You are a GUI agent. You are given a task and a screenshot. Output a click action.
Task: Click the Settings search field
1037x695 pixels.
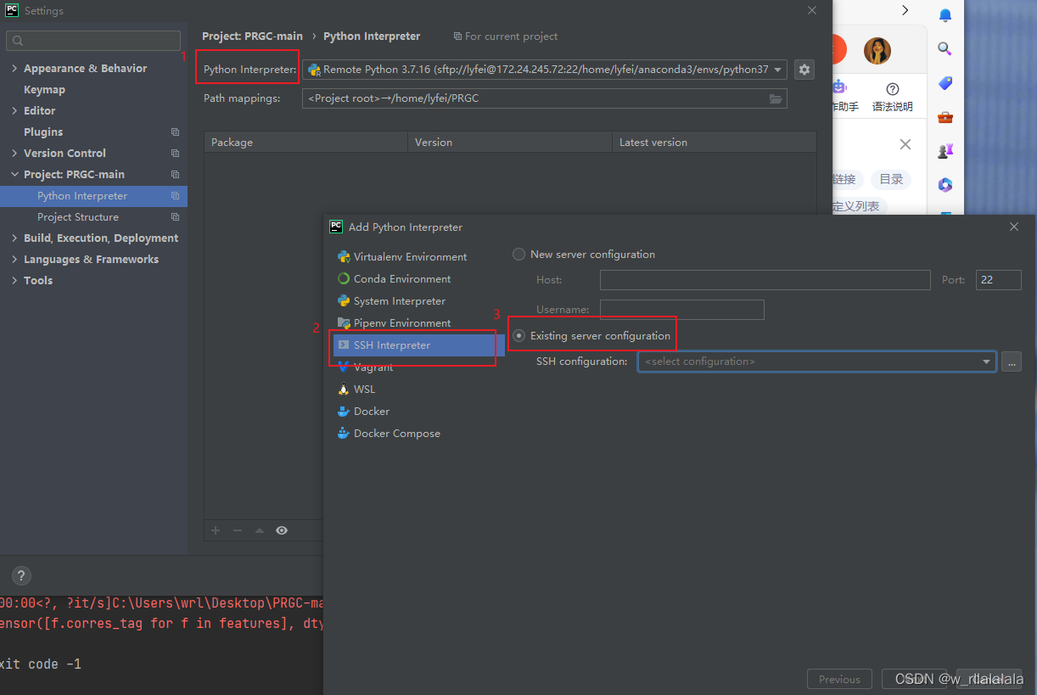tap(93, 41)
